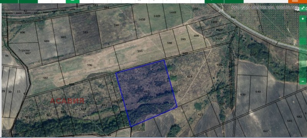Click the KKC 2005 coordinate readout
This screenshot has height=138, width=307.
265,8
